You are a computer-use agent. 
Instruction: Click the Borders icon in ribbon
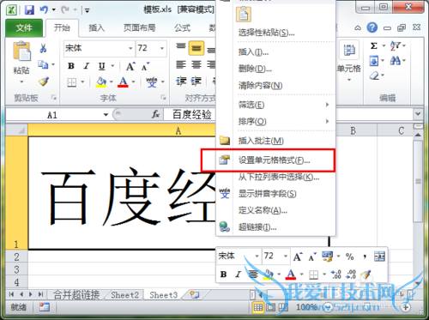[x=71, y=82]
